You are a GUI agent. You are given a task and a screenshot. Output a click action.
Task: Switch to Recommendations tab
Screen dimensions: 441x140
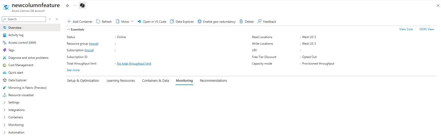pos(213,81)
